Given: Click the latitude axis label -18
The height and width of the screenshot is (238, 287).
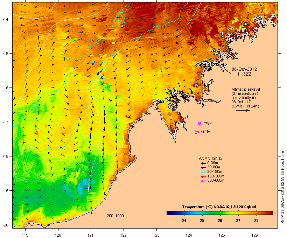Looking at the screenshot, I should coord(5,156).
